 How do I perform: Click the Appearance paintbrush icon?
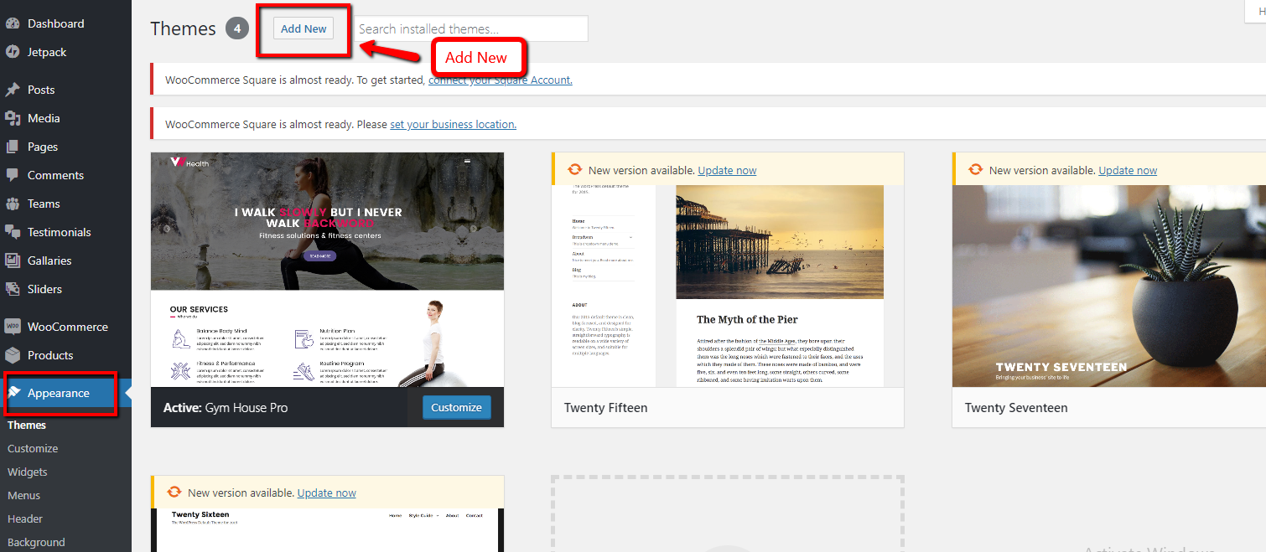point(14,393)
